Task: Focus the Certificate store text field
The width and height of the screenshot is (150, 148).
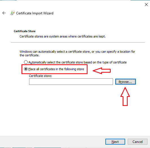Action: coord(71,82)
